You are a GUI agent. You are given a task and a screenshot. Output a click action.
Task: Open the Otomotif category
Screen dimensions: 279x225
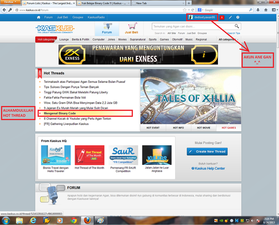(x=177, y=39)
